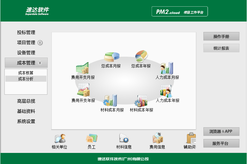
Task: Click the PM2.cloud 项目工作平台 badge
Action: coord(180,11)
